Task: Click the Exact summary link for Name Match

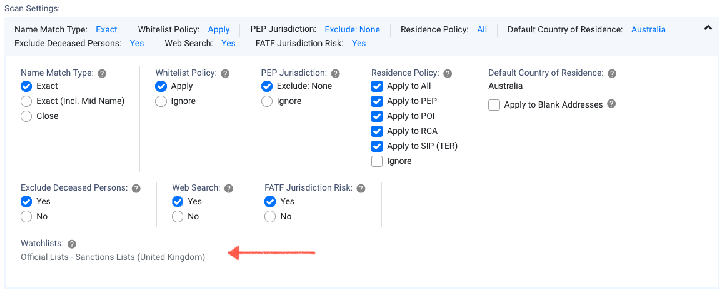Action: [x=106, y=29]
